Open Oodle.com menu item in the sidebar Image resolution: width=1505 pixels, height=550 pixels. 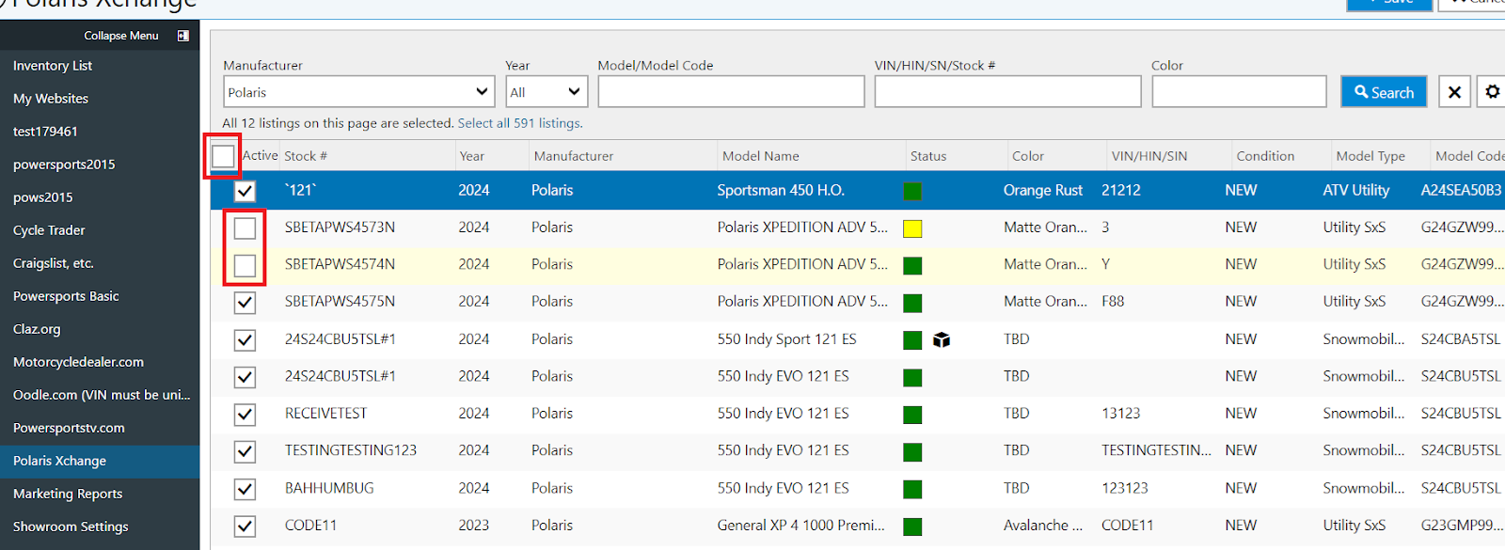coord(100,395)
